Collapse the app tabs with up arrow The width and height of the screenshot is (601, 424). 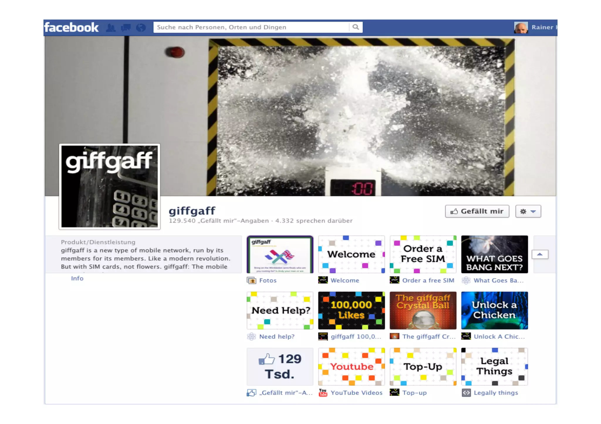click(540, 254)
